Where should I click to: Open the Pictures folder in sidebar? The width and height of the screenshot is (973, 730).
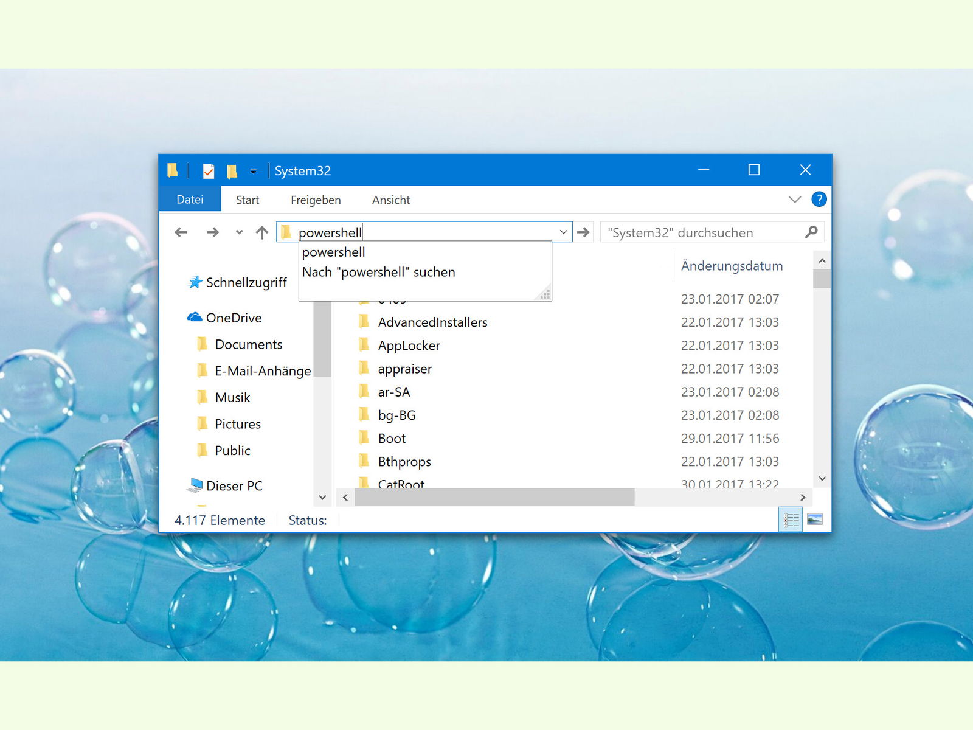pos(238,424)
